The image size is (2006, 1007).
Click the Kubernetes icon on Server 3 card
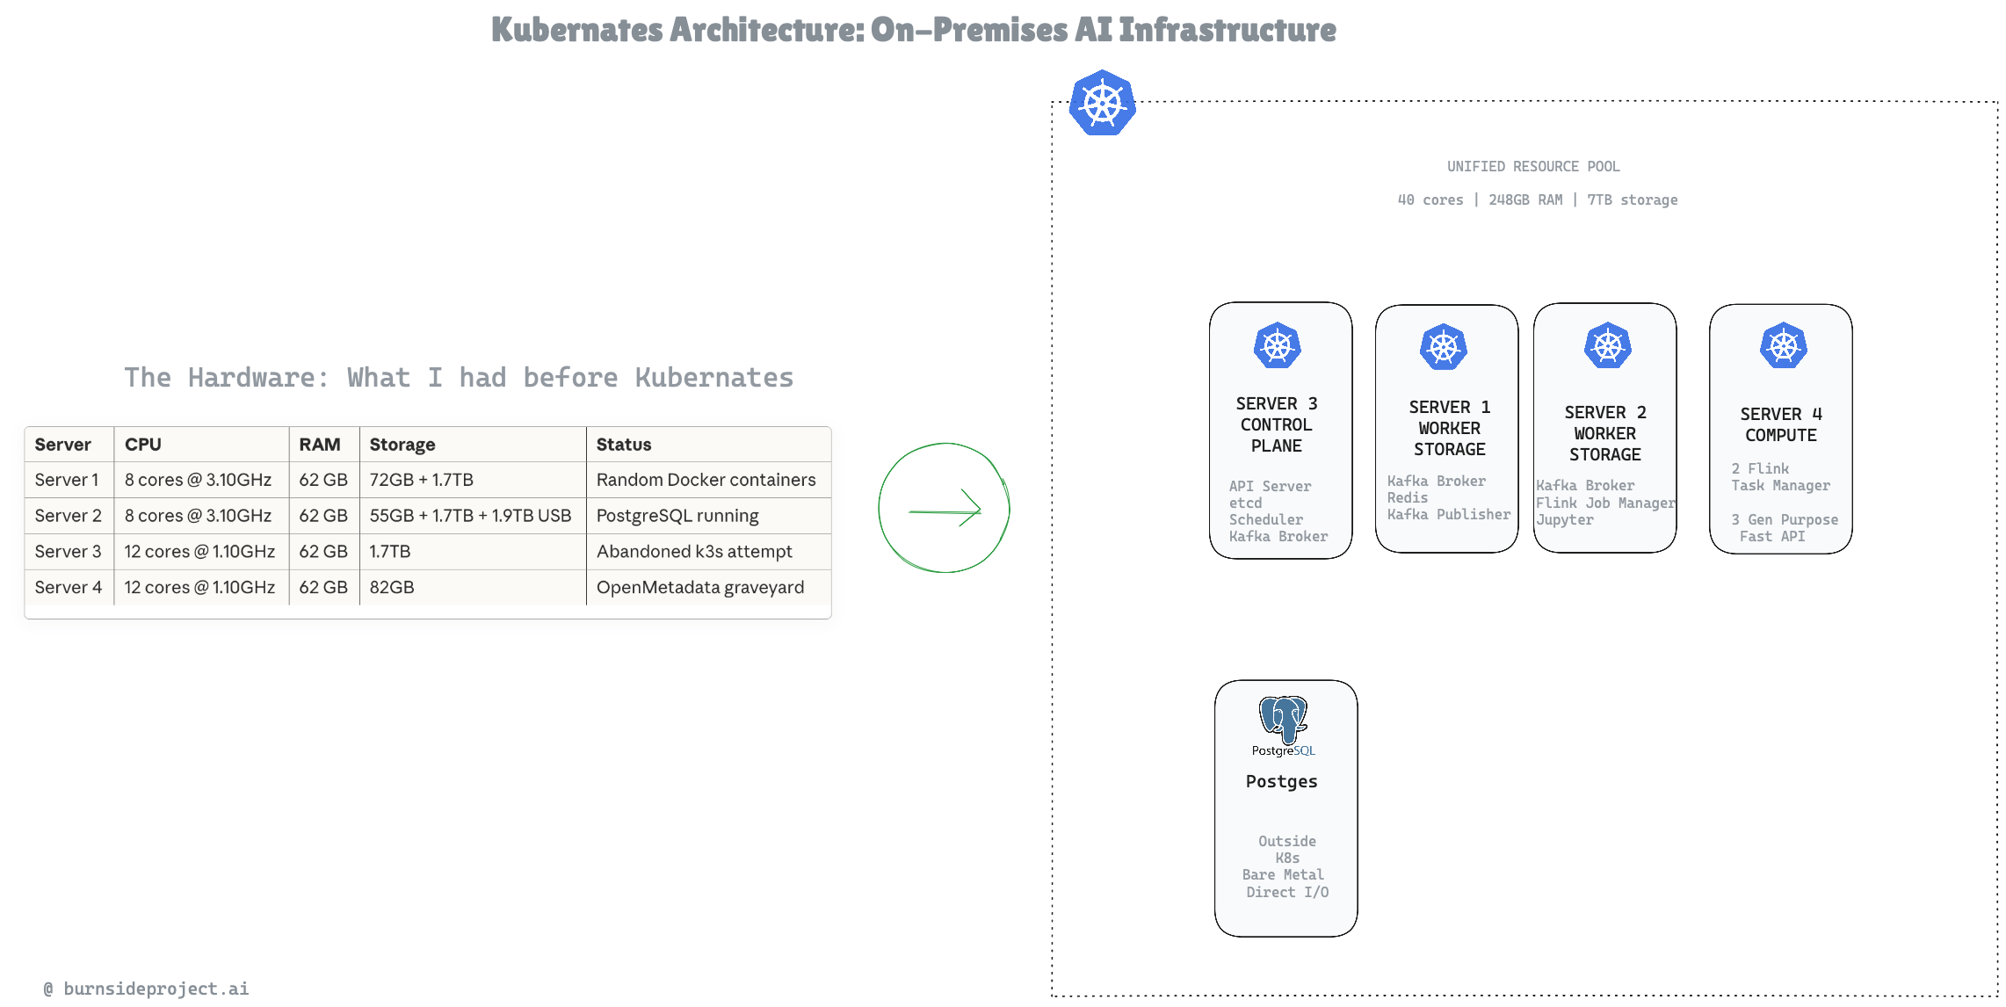click(x=1277, y=345)
